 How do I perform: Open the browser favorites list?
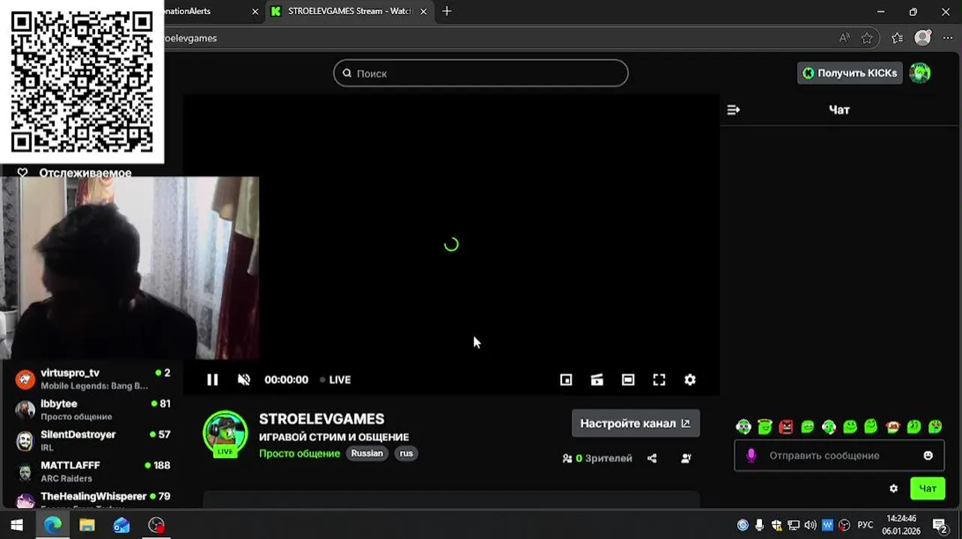[x=898, y=38]
